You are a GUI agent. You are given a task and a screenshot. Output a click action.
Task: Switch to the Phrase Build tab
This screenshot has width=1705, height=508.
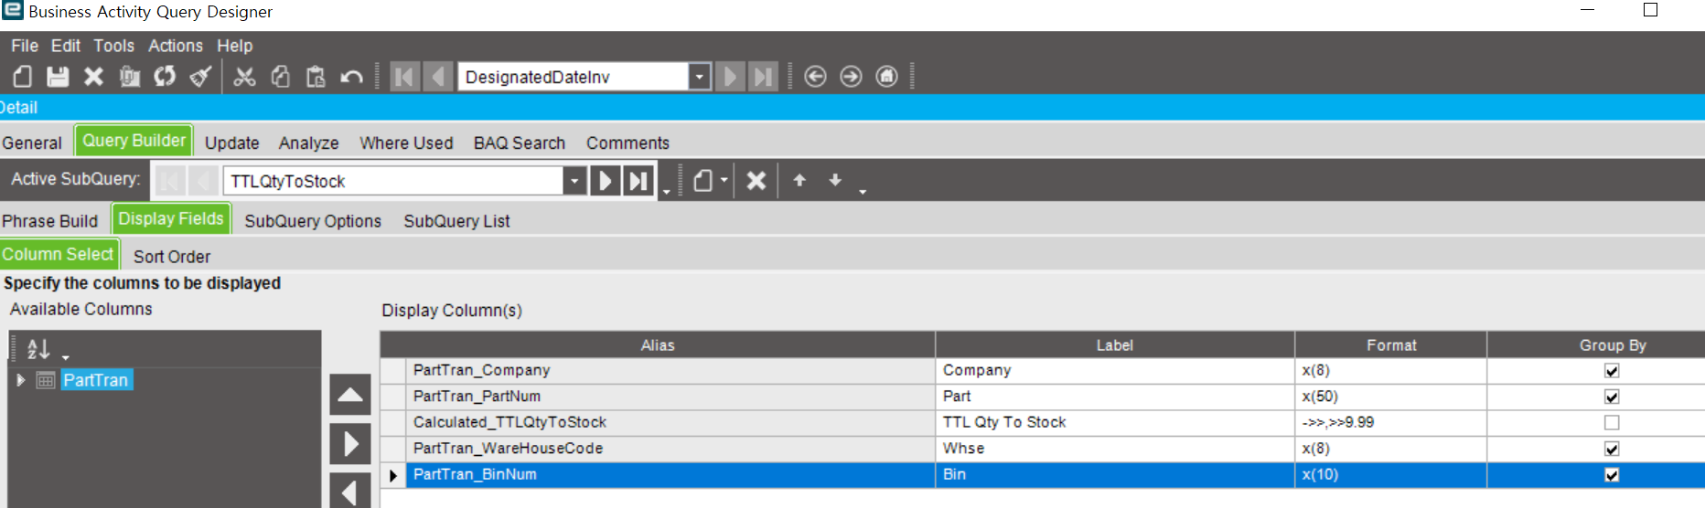point(50,221)
